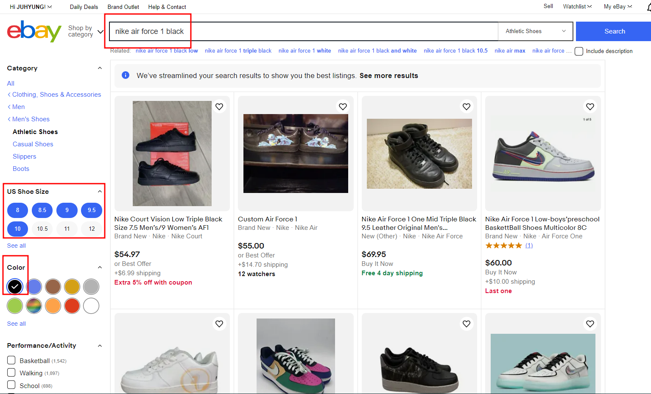Click related search nike air force 1 triple black
This screenshot has height=394, width=651.
(238, 51)
